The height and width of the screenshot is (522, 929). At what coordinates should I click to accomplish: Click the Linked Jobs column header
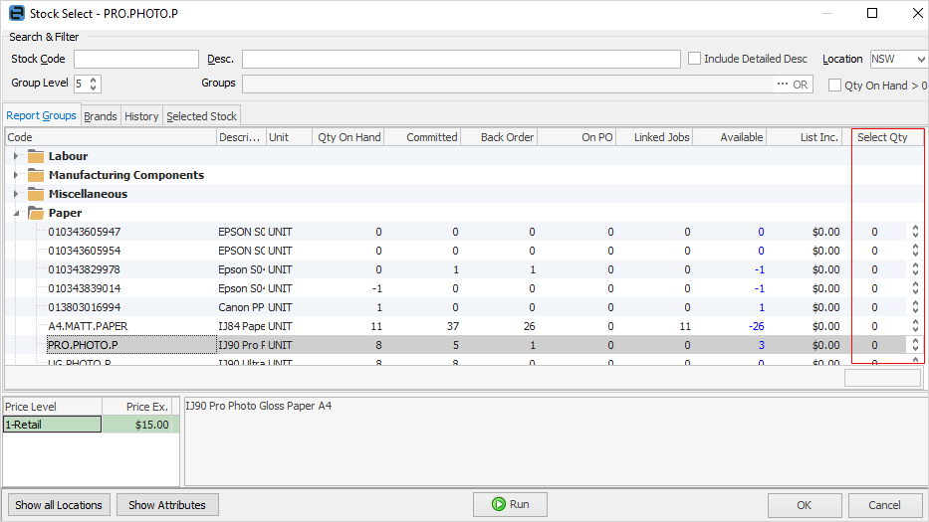(x=655, y=137)
